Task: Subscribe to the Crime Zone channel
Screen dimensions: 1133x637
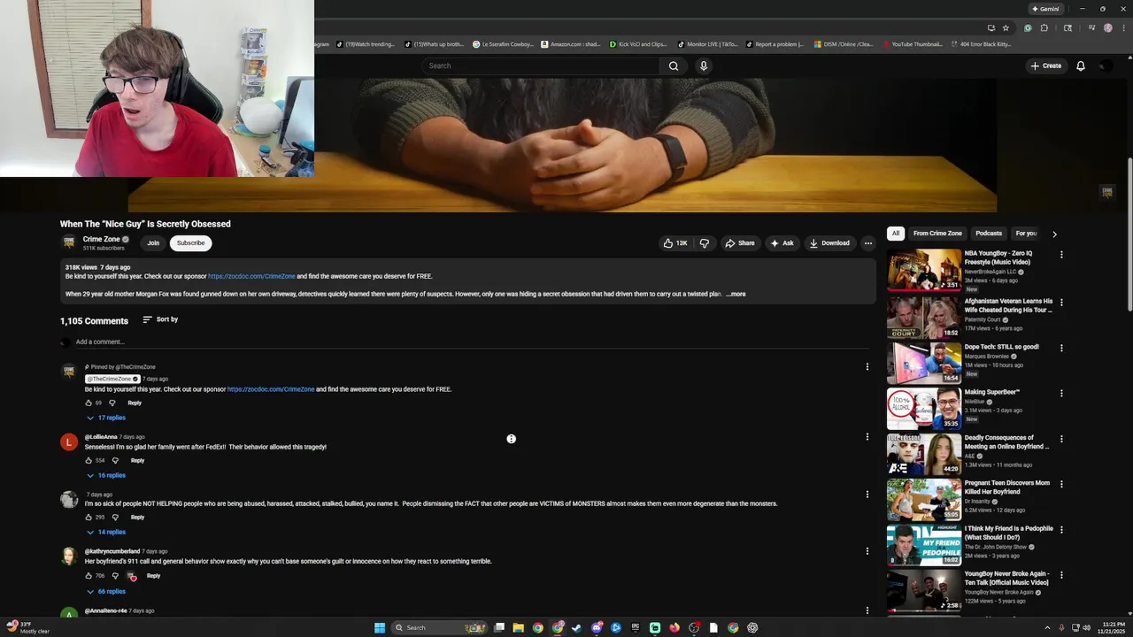Action: point(190,243)
